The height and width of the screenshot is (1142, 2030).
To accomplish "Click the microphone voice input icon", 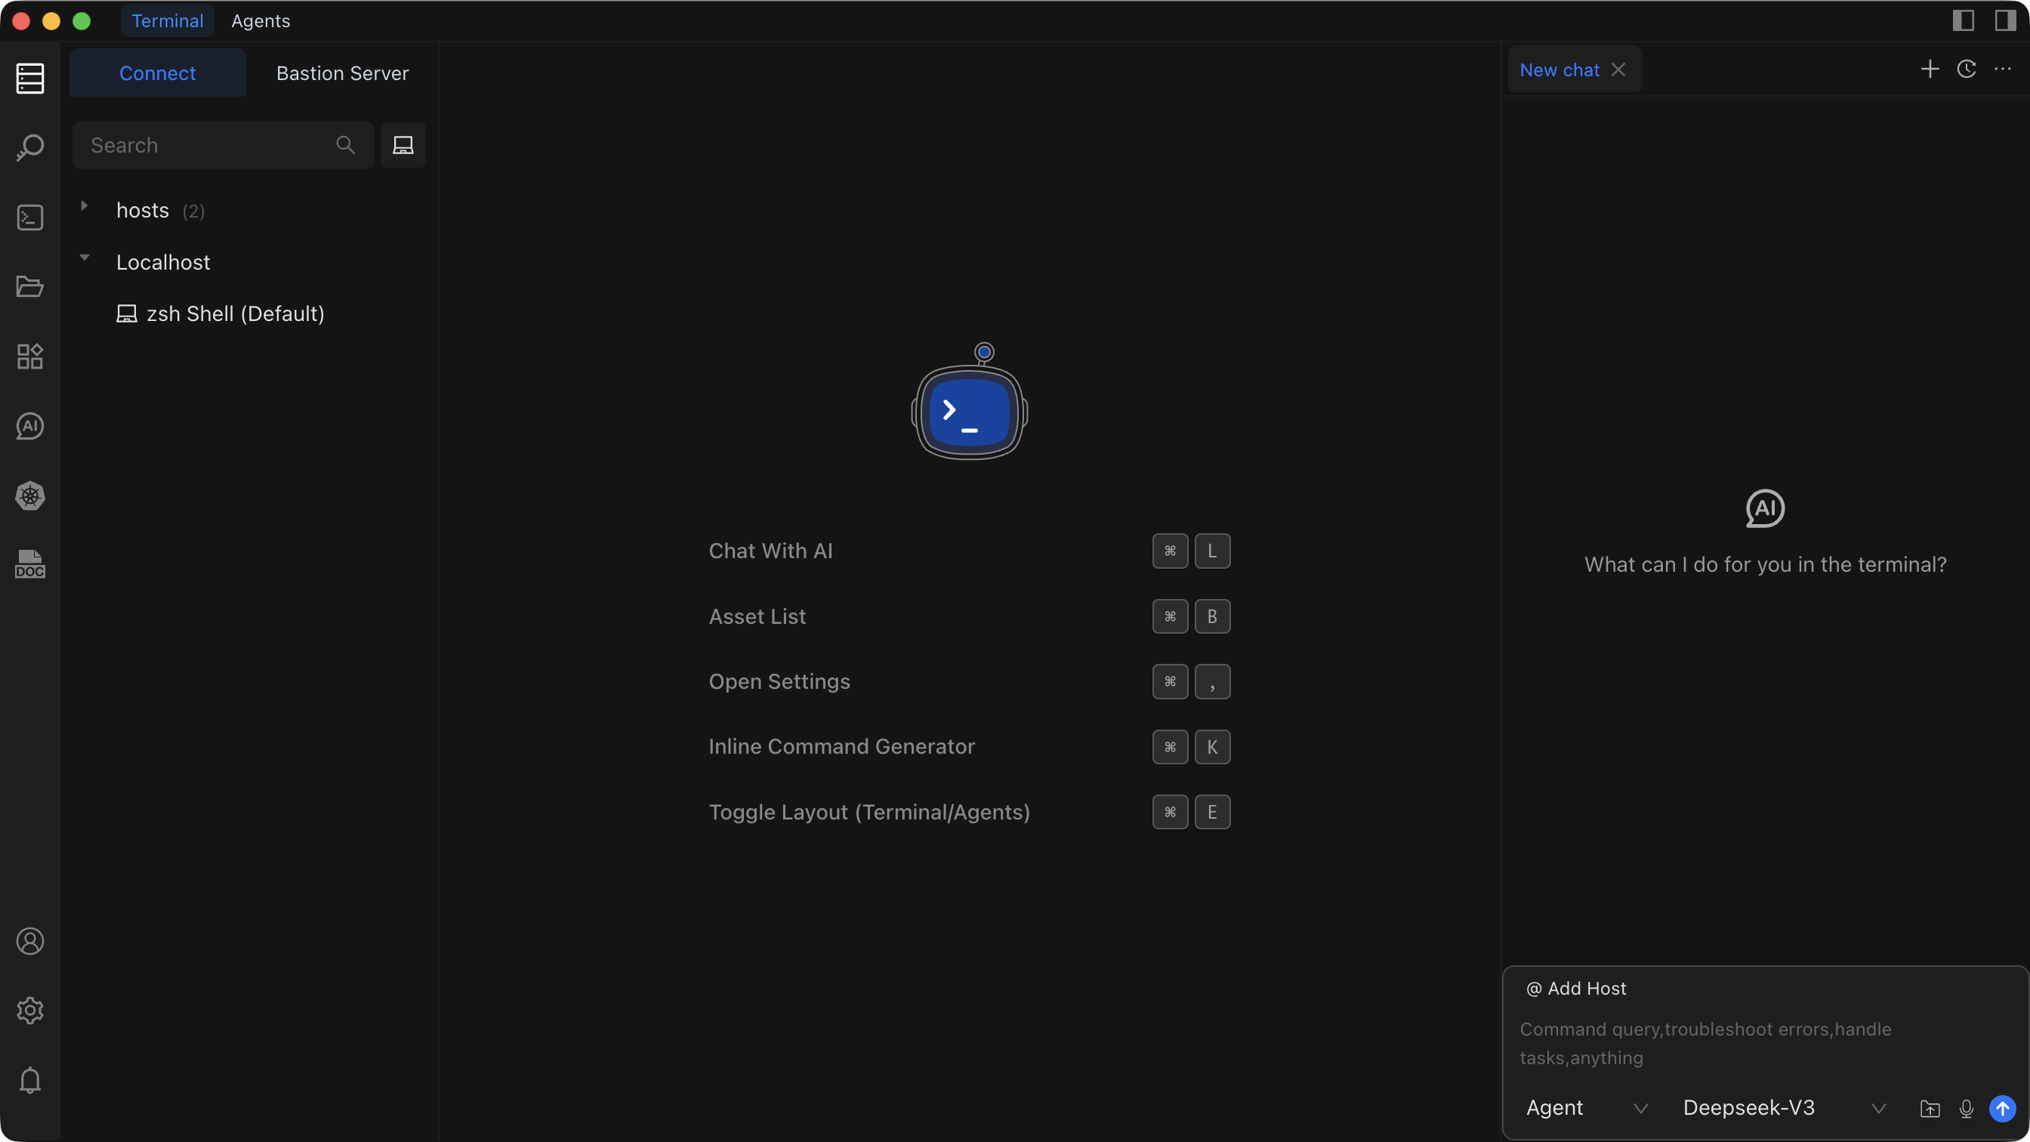I will click(1966, 1108).
